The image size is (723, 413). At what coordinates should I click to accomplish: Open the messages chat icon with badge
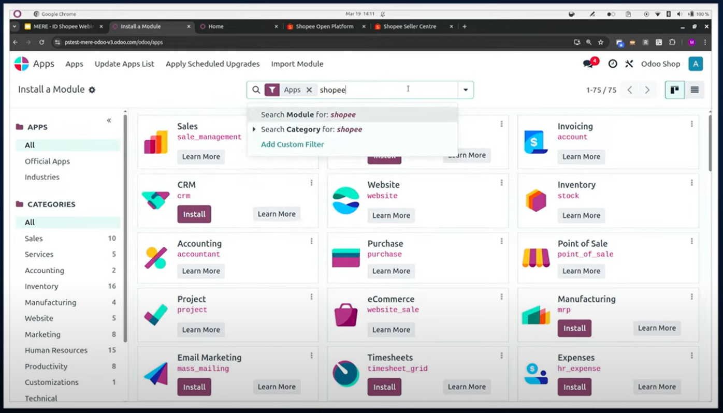point(589,64)
